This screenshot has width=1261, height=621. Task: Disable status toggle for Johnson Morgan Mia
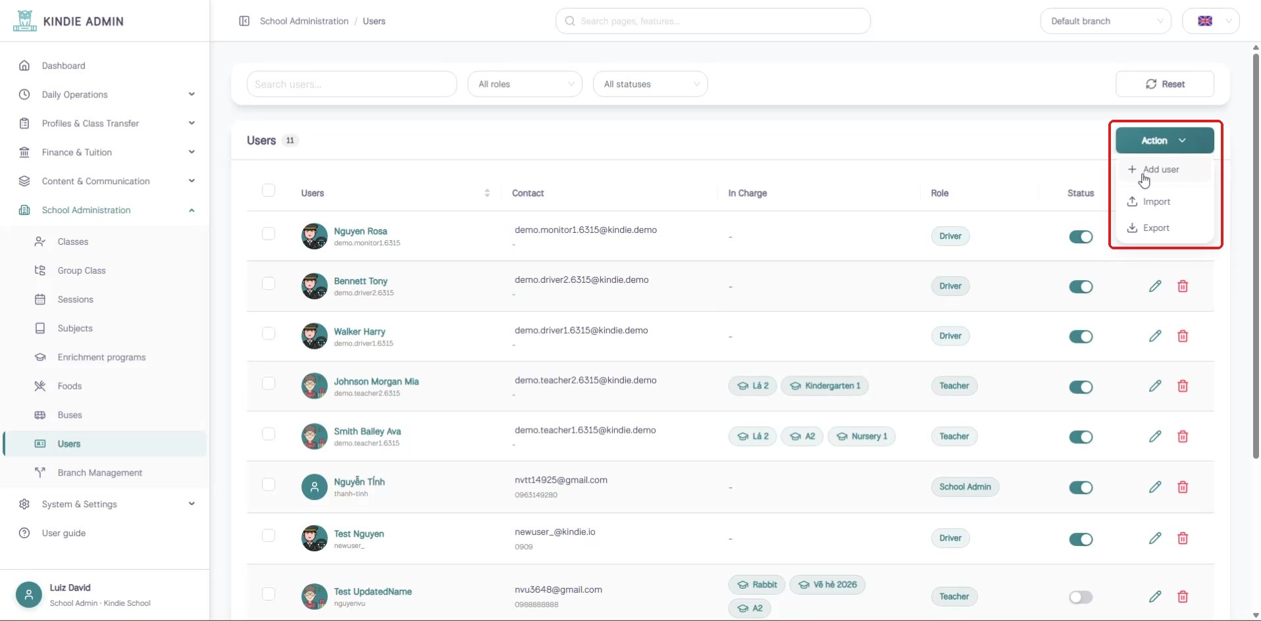1081,387
